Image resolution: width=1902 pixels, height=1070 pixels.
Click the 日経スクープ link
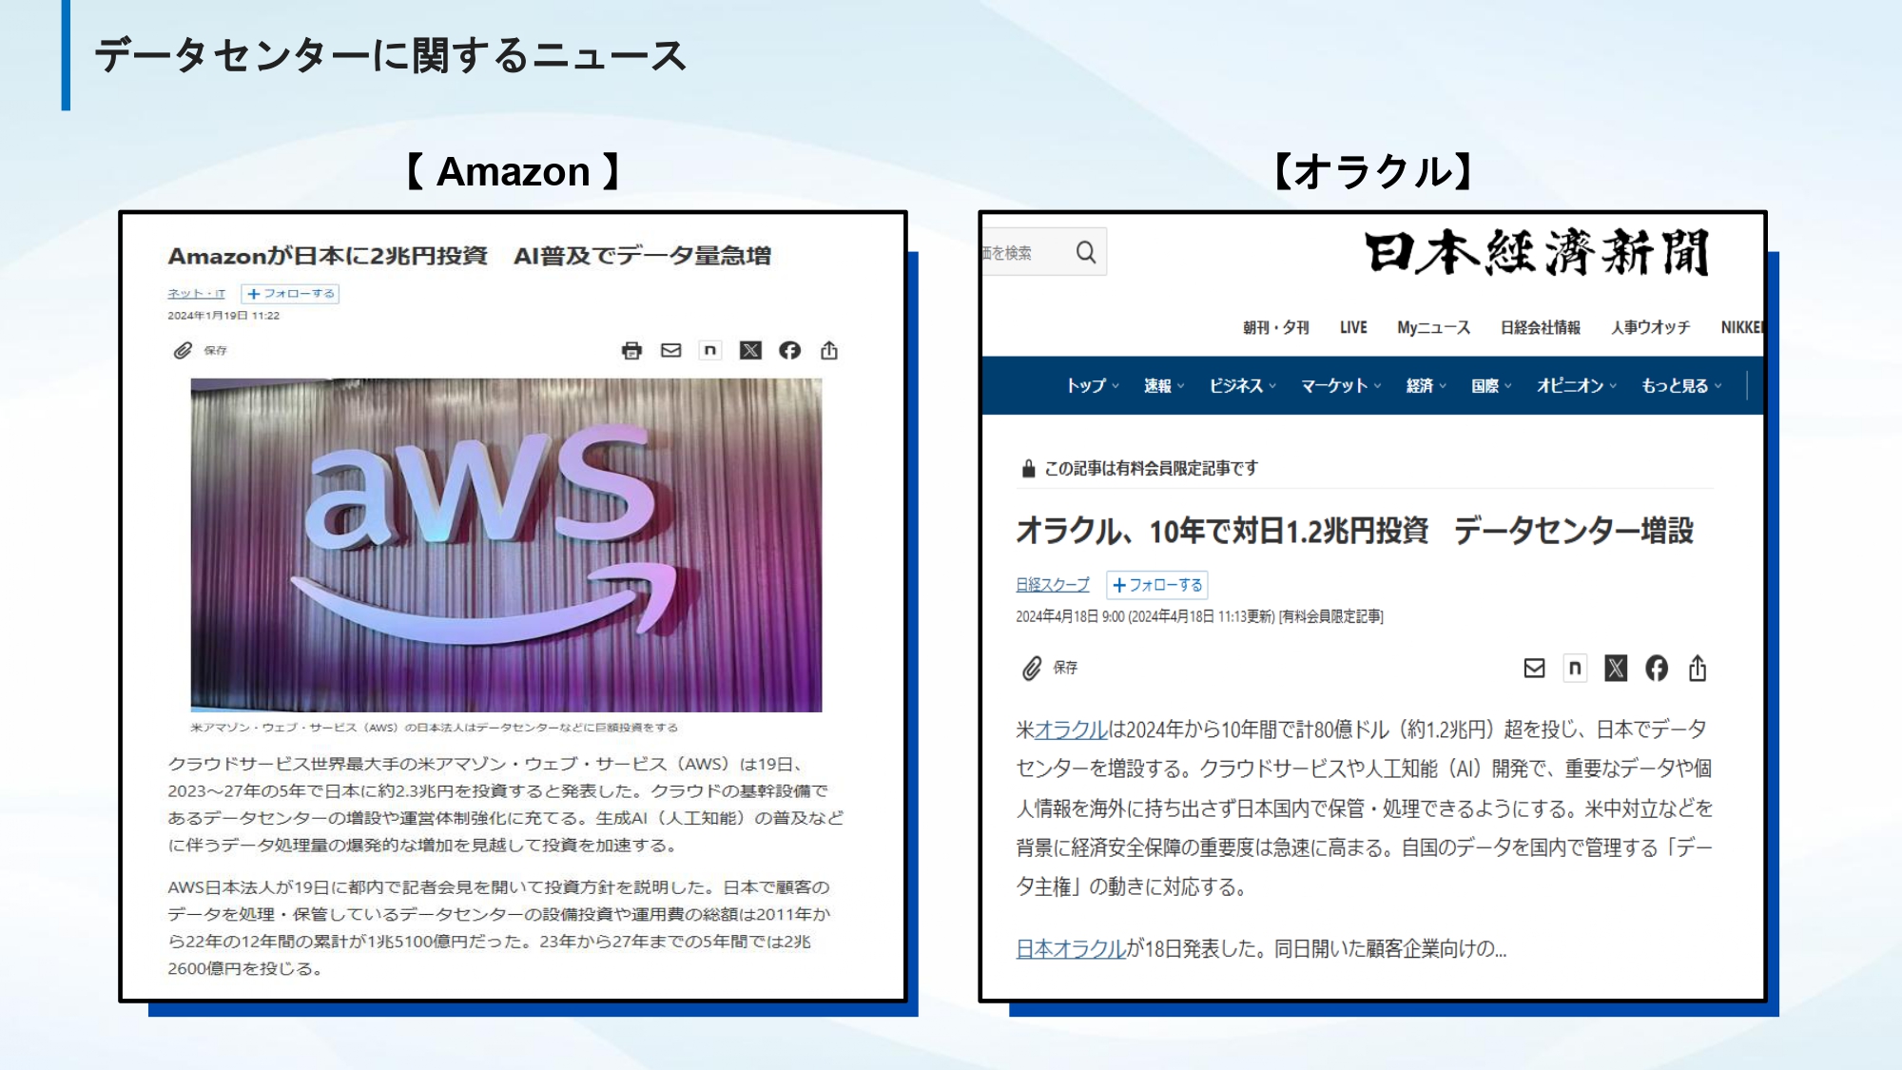1053,585
